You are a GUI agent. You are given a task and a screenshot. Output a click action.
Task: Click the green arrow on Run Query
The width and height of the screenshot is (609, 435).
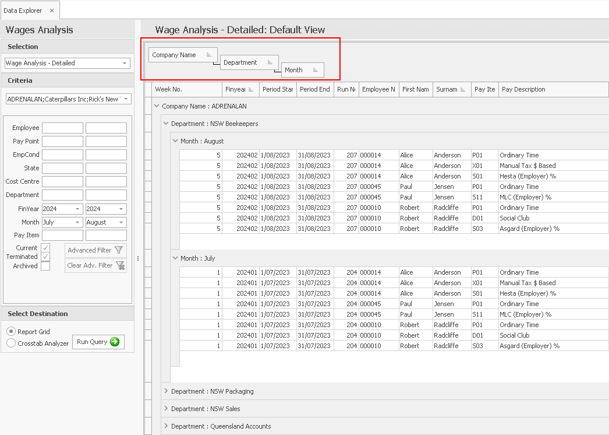[x=114, y=342]
